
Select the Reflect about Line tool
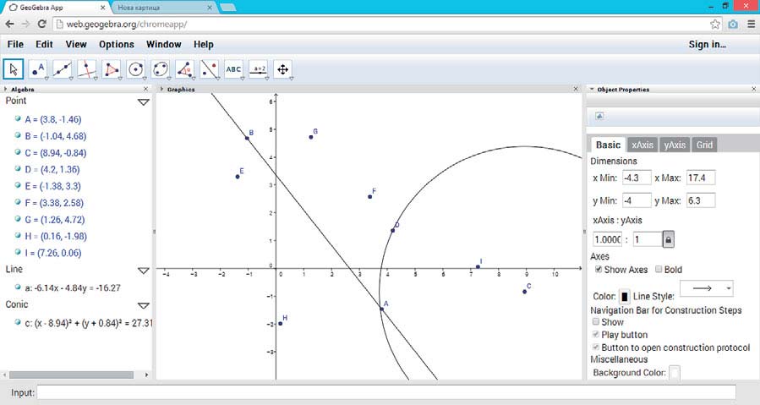(210, 69)
